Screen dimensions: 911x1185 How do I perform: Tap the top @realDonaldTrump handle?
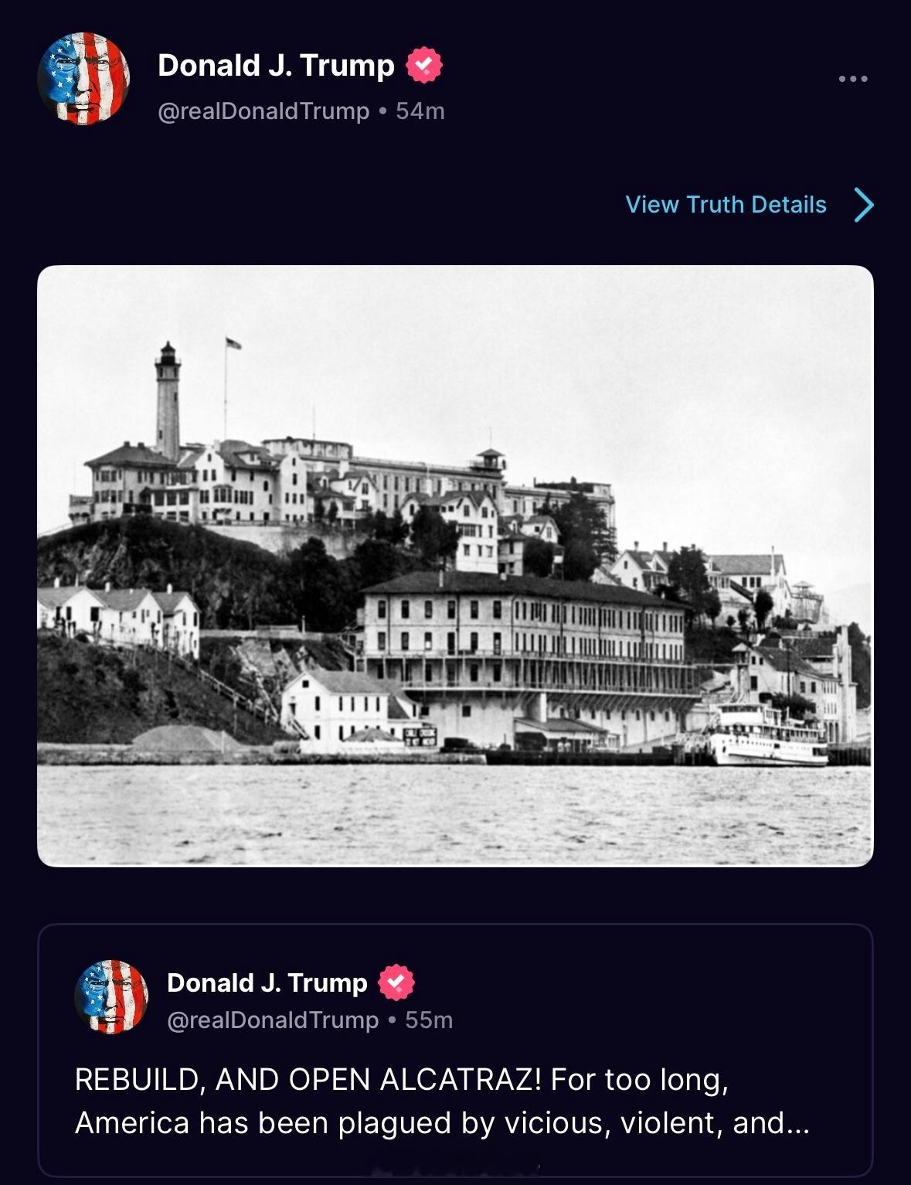[263, 111]
